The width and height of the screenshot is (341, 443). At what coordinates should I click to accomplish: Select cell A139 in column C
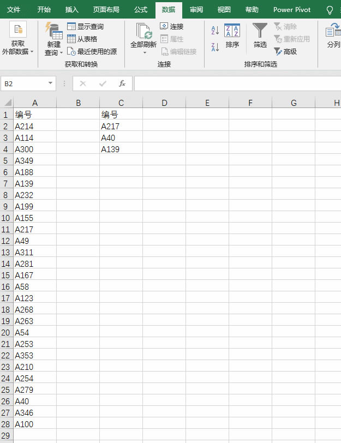(121, 149)
